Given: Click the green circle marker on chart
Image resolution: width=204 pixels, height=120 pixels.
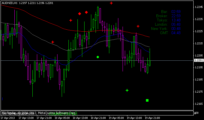Looking at the screenshot, I should [x=98, y=57].
